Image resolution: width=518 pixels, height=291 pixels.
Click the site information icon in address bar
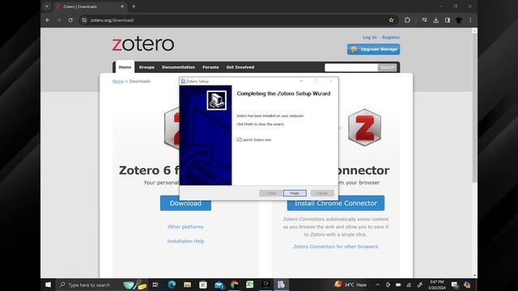tap(84, 20)
